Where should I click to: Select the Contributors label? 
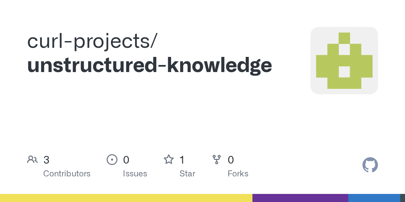click(67, 174)
